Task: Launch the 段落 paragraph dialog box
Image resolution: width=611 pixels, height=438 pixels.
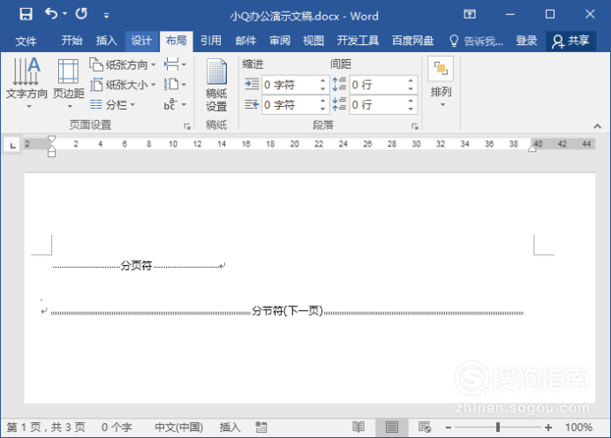Action: click(415, 126)
